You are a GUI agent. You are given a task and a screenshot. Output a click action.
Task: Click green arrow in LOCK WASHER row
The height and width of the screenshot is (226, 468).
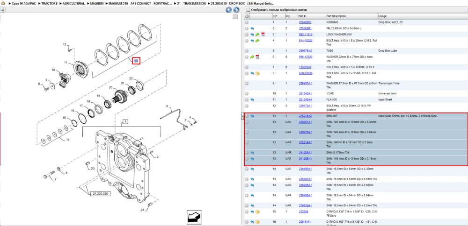click(257, 35)
